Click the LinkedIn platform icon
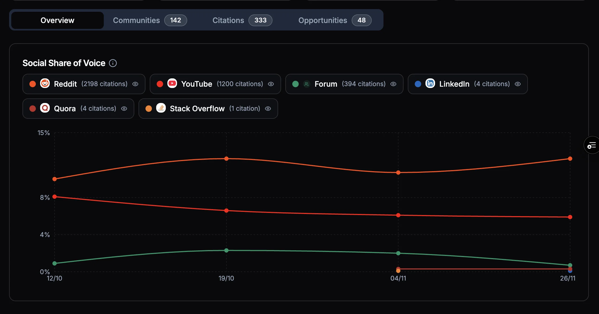 (x=430, y=84)
